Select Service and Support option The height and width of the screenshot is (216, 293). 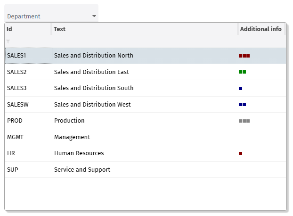pyautogui.click(x=82, y=170)
